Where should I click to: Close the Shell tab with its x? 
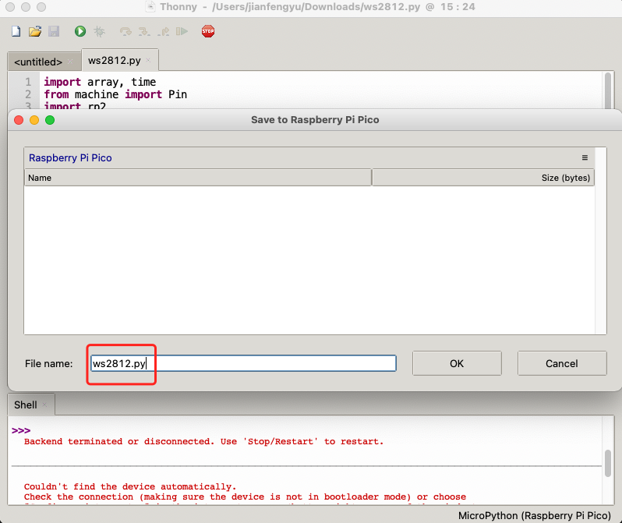coord(45,405)
